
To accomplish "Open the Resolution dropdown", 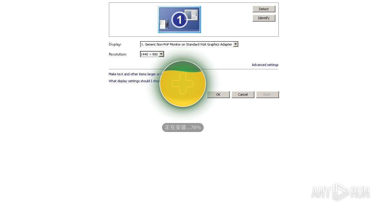I will click(152, 54).
